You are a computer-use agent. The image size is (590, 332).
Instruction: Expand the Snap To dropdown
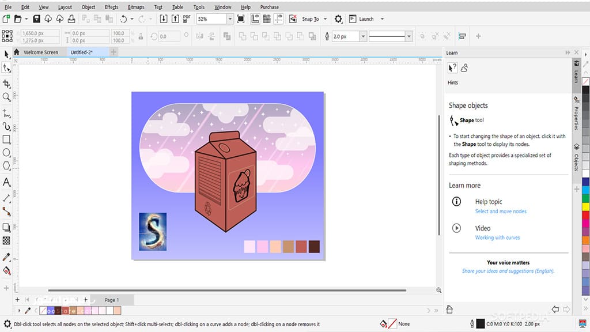pos(325,19)
